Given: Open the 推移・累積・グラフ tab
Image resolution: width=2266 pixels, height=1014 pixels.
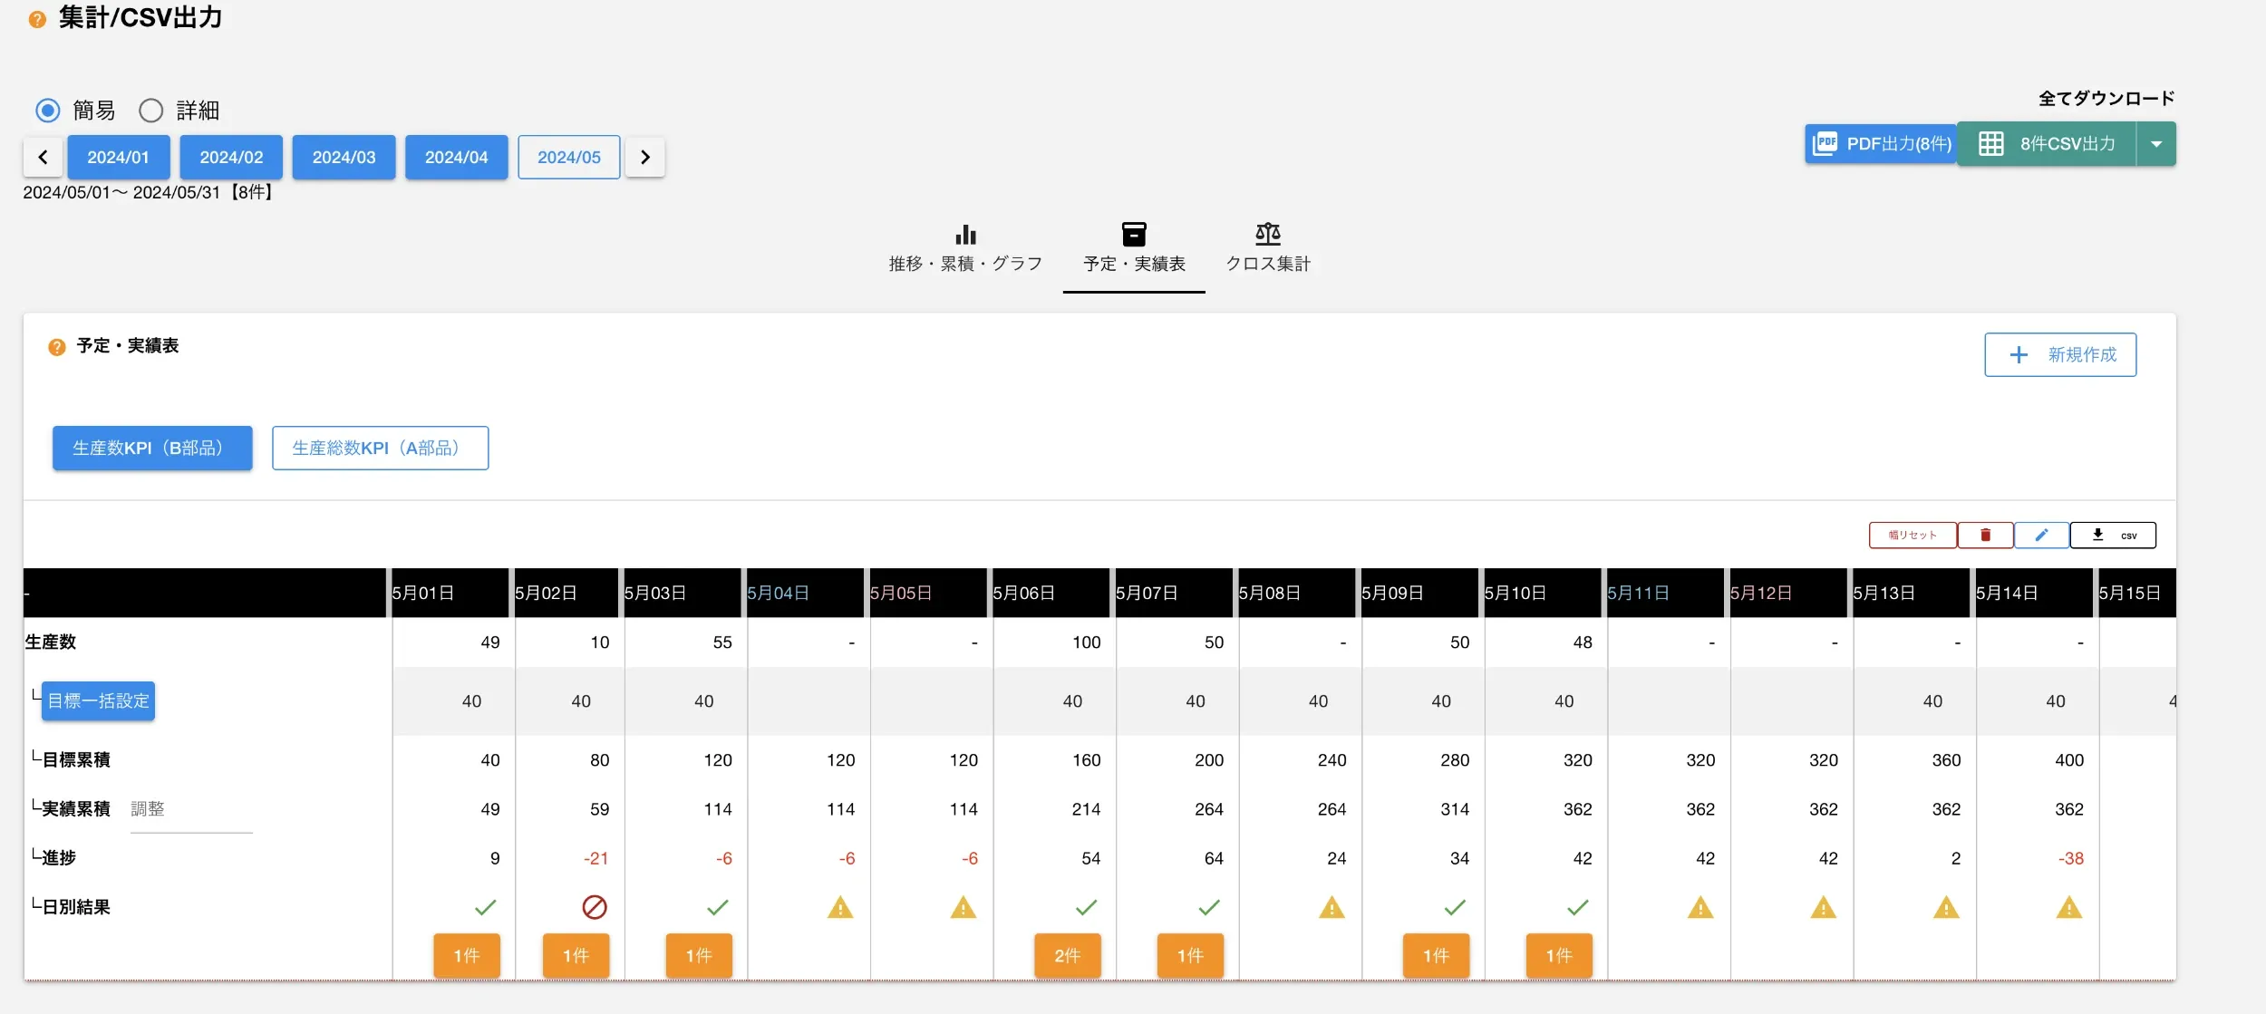Looking at the screenshot, I should coord(965,248).
